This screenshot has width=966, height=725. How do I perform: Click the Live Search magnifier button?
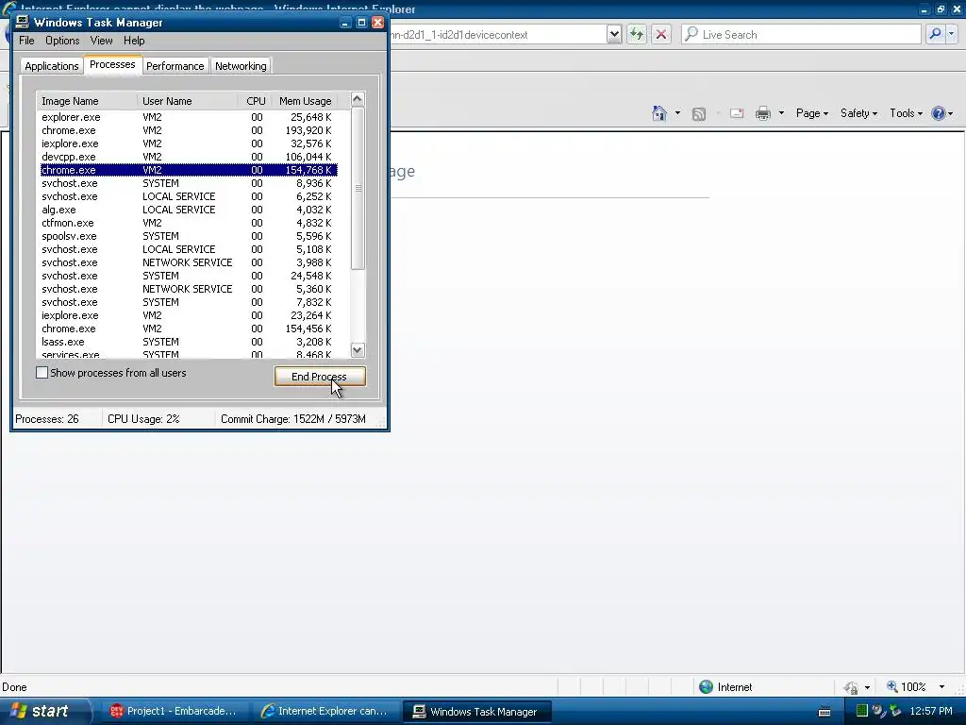935,35
